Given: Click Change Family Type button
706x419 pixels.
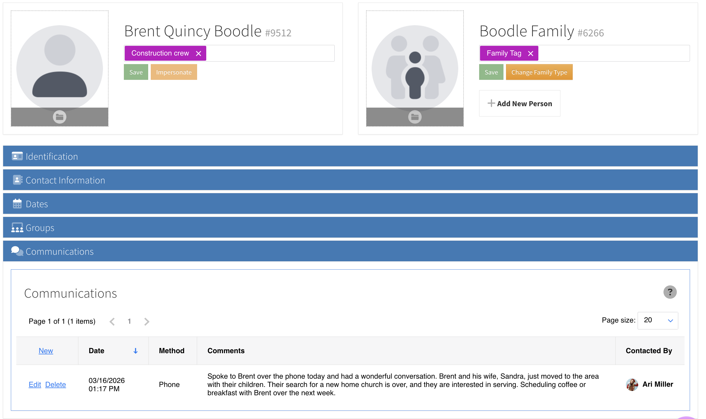Looking at the screenshot, I should pyautogui.click(x=539, y=72).
